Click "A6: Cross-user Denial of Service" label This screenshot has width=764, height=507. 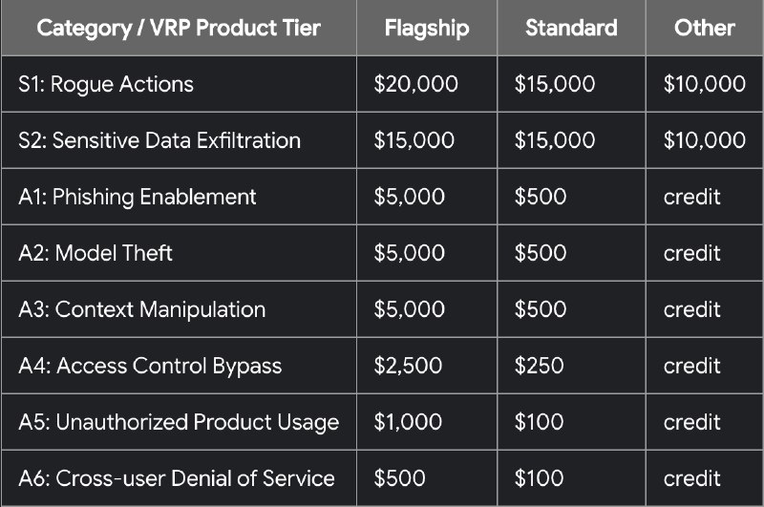coord(177,478)
